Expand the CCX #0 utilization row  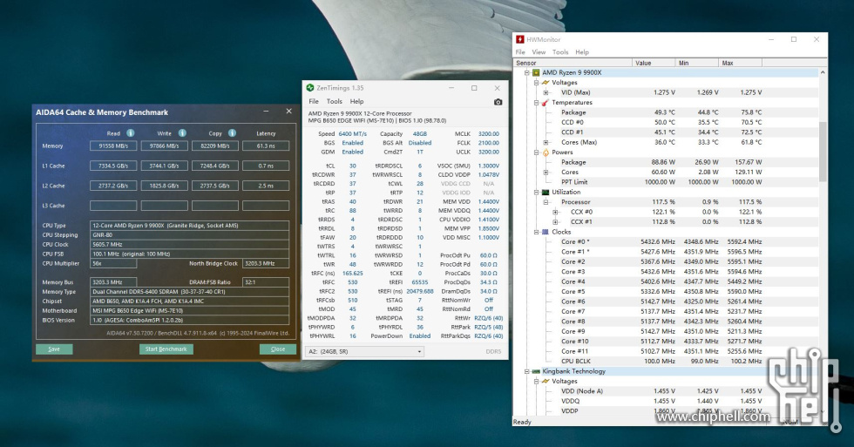pos(555,212)
